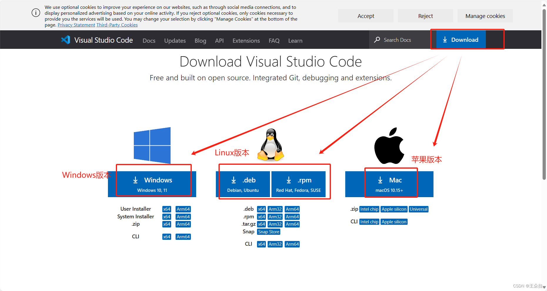This screenshot has width=547, height=291.
Task: Click the Windows logo image
Action: (x=152, y=145)
